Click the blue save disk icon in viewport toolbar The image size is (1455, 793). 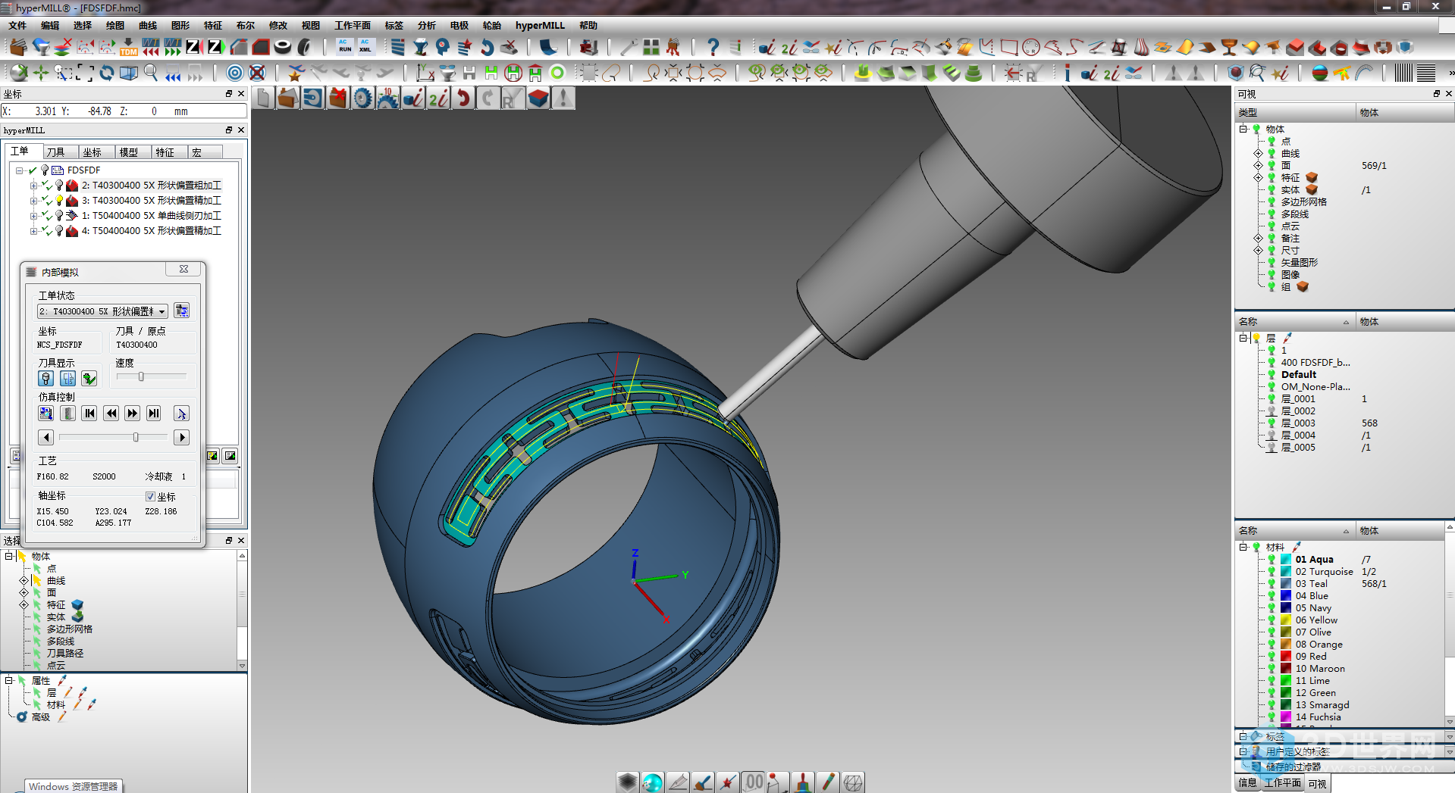pos(312,98)
